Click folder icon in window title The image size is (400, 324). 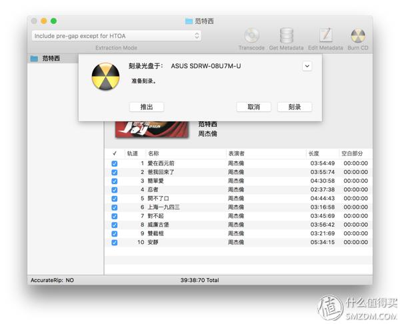(x=189, y=21)
